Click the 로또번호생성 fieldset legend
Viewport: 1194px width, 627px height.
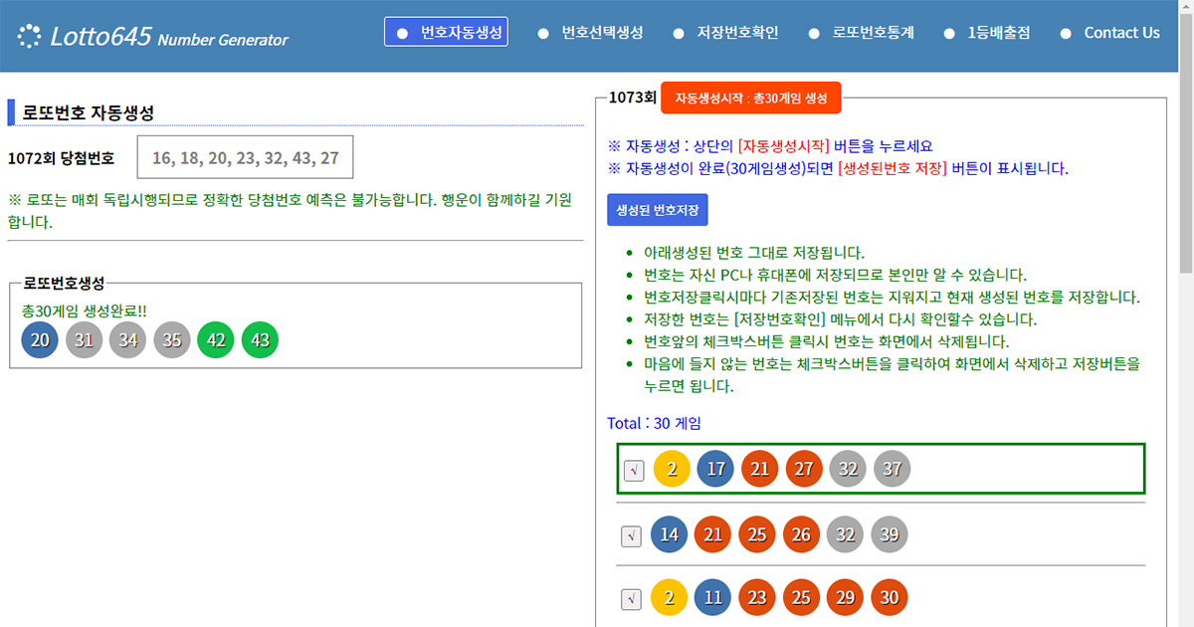pos(64,283)
